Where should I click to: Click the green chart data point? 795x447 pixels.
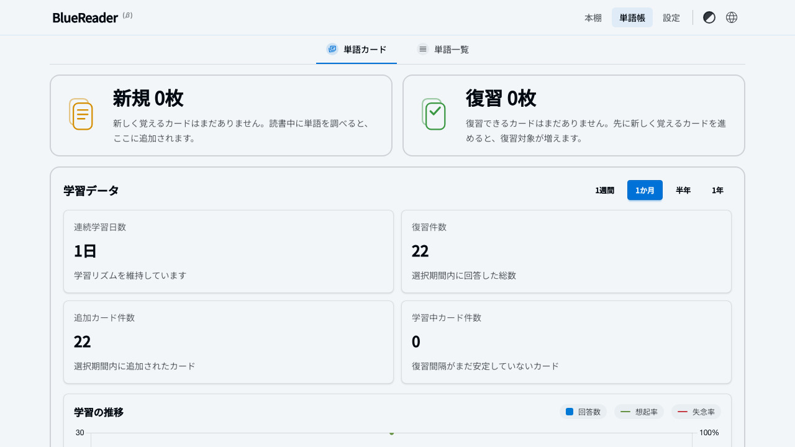(391, 433)
